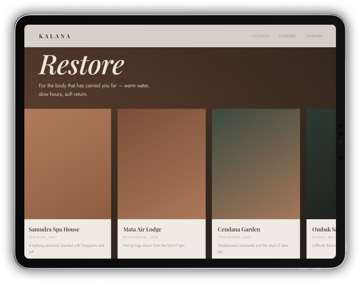
Task: Open the partially visible Ombak card image
Action: pos(321,164)
